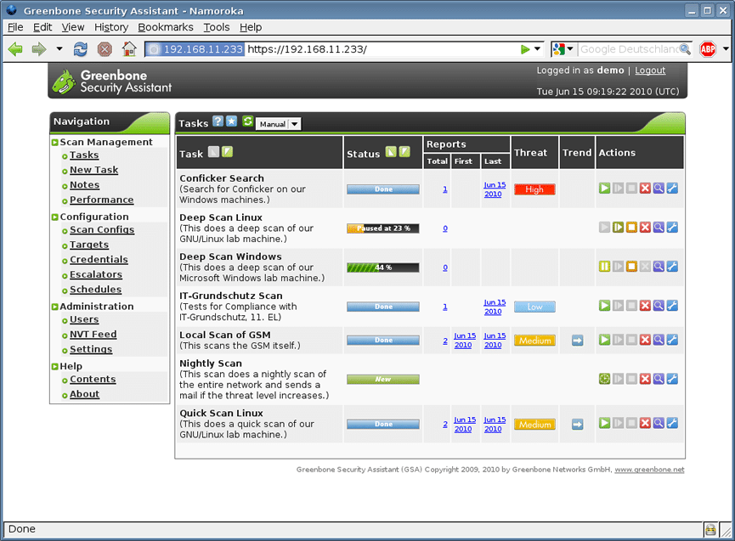Viewport: 735px width, 541px height.
Task: Start the Conficker Search task
Action: pos(604,188)
